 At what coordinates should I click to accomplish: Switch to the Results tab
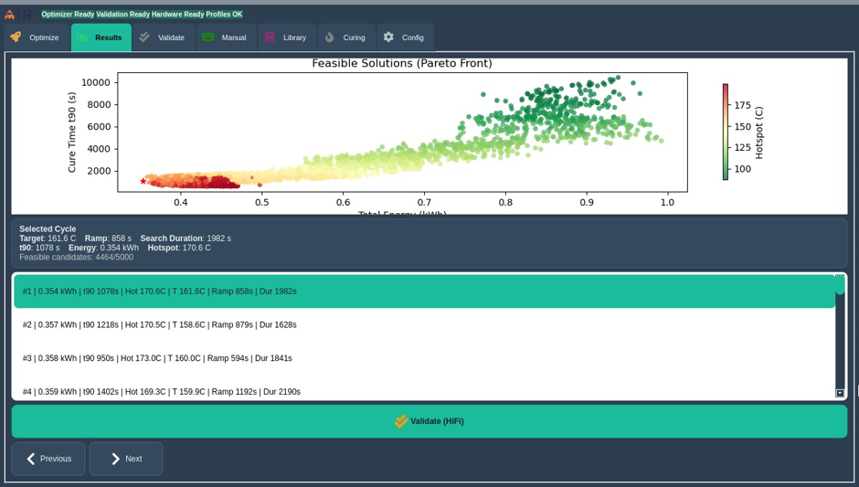pyautogui.click(x=101, y=37)
